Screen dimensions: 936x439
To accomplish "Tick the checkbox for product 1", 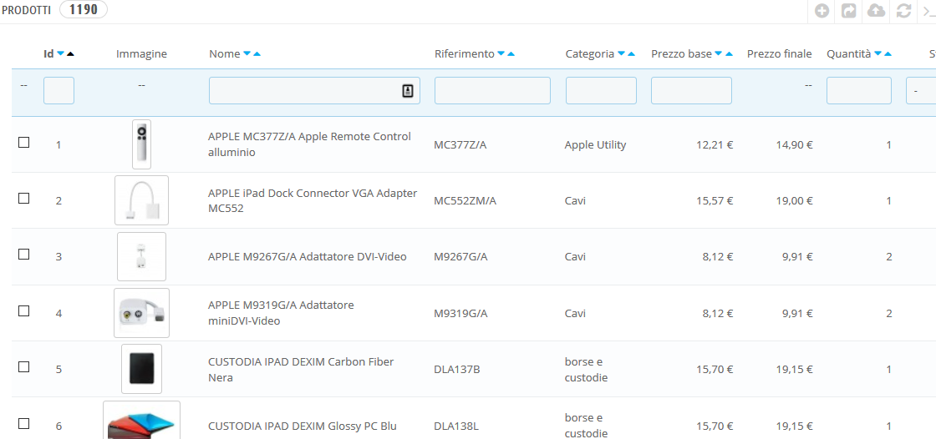I will click(x=24, y=143).
